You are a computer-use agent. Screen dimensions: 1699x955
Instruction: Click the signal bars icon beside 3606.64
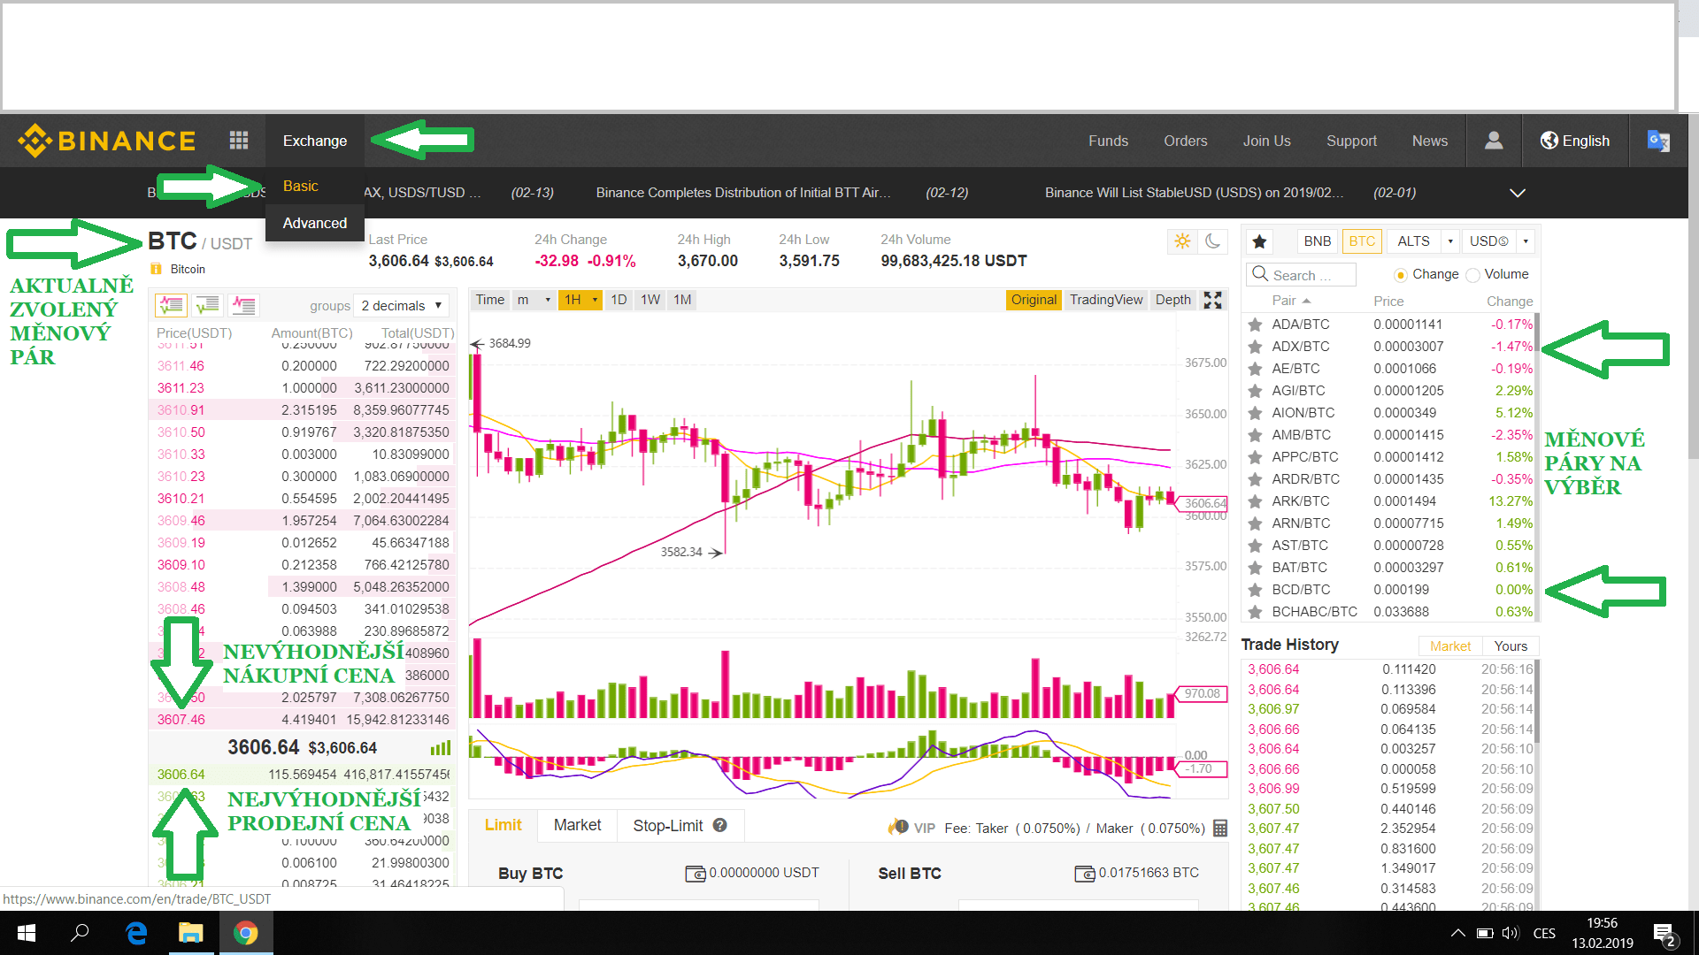click(x=441, y=748)
